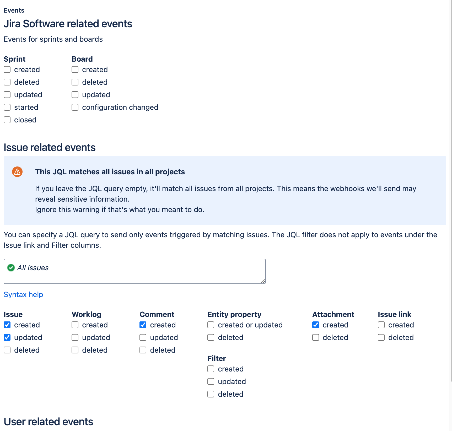The height and width of the screenshot is (431, 452).
Task: Enable the Sprint closed event
Action: click(7, 120)
